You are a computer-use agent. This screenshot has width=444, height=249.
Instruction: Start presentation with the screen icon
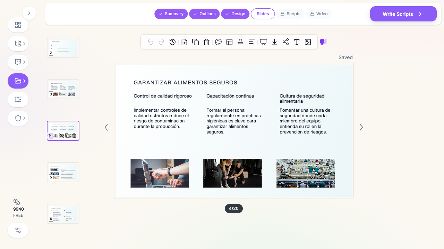point(263,42)
